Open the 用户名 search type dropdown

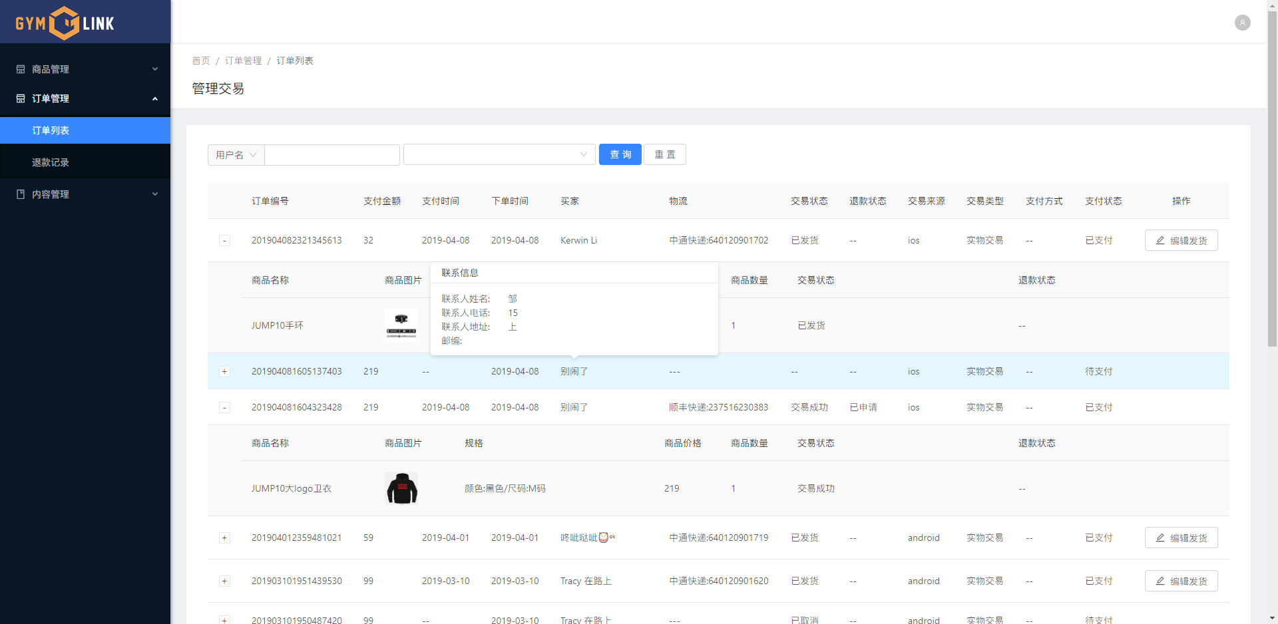tap(236, 155)
